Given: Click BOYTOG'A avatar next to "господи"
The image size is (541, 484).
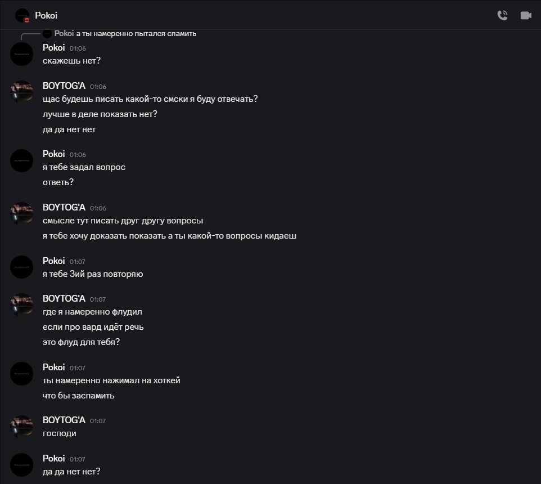Looking at the screenshot, I should click(22, 427).
